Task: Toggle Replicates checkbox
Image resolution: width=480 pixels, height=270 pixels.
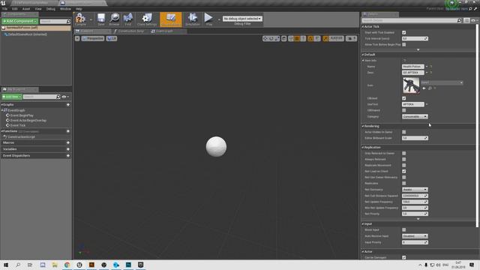Action: pyautogui.click(x=403, y=183)
